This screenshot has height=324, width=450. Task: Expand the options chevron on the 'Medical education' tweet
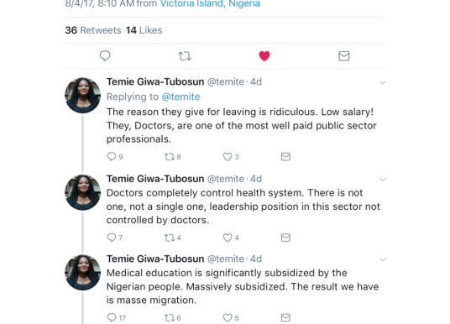[x=382, y=259]
